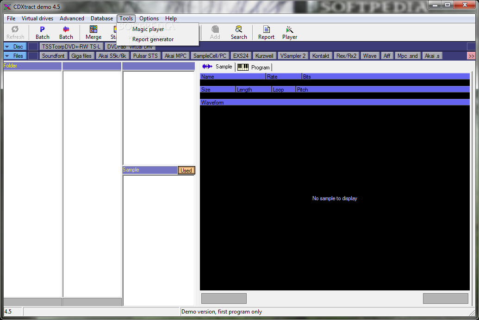
Task: Click the Merge toolbar icon
Action: pyautogui.click(x=93, y=33)
